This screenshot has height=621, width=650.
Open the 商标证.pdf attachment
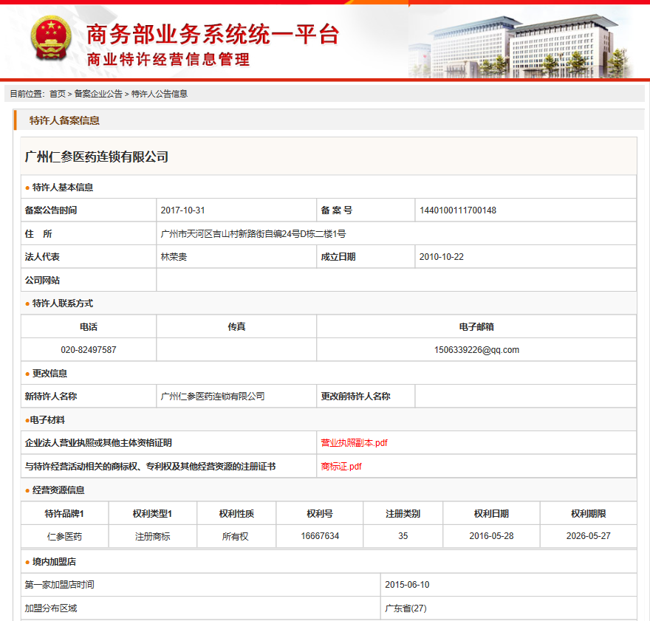coord(341,467)
